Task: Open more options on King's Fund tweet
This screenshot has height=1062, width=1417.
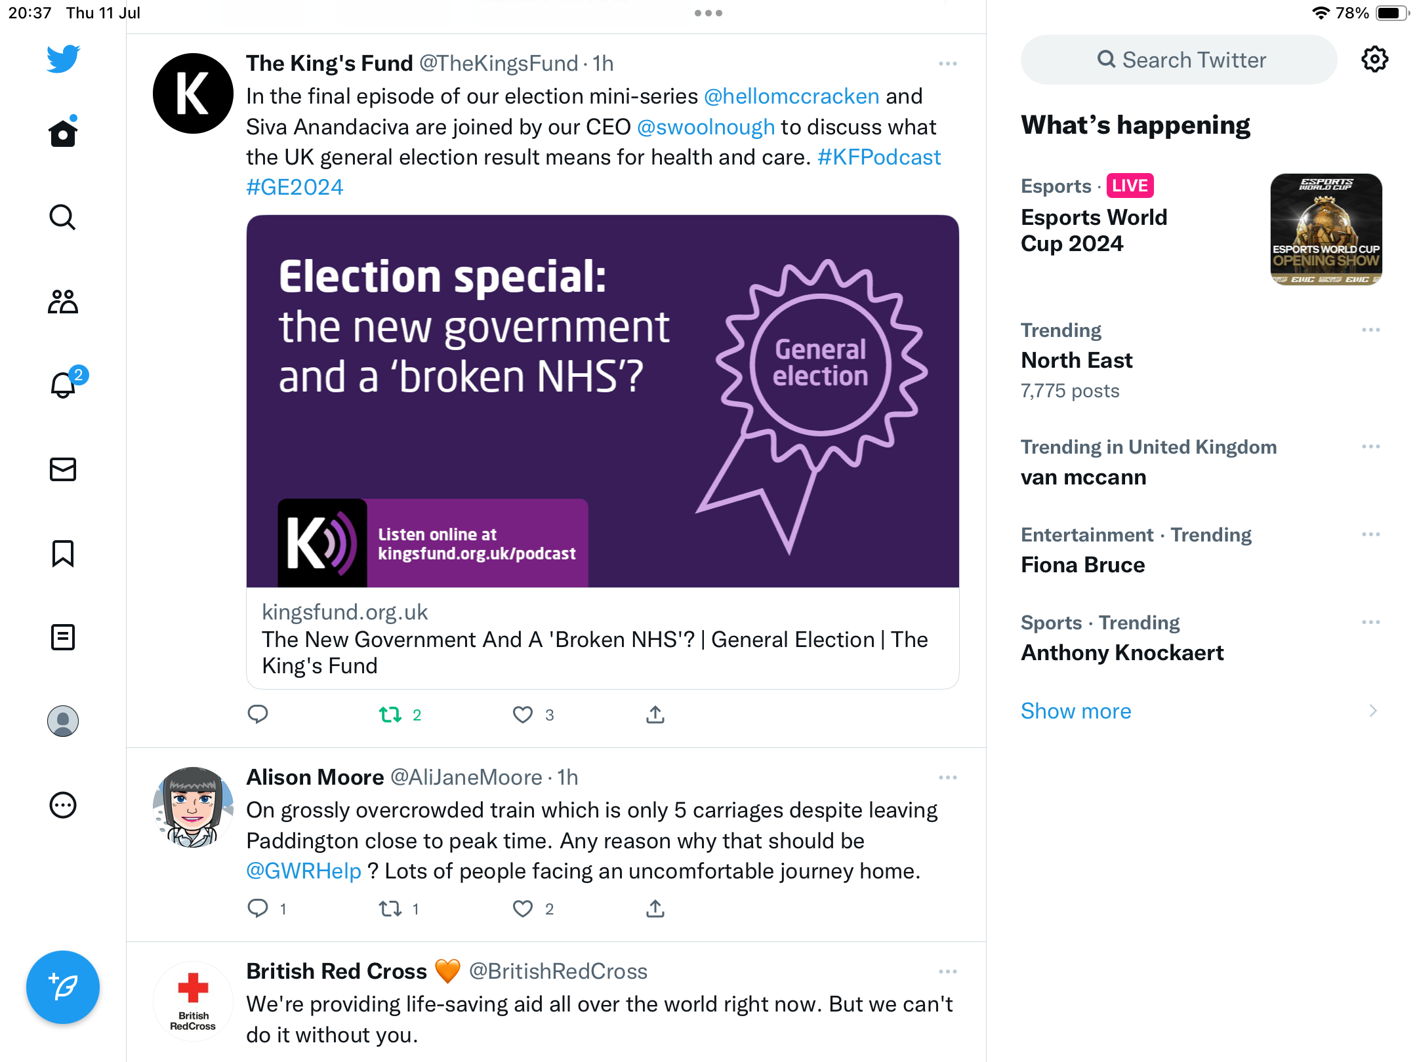Action: point(947,64)
